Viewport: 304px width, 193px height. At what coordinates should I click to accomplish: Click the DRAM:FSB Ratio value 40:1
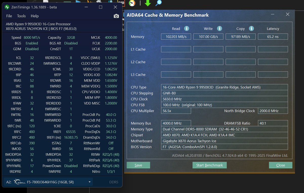[x=273, y=123]
